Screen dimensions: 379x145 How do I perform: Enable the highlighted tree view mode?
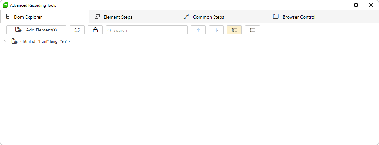(235, 30)
